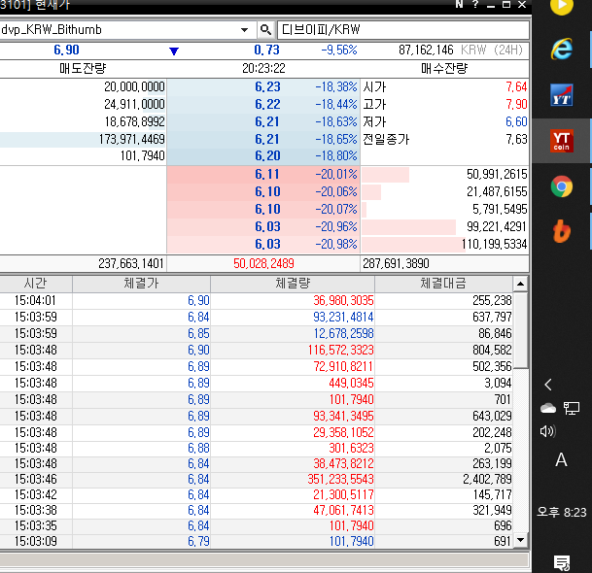The width and height of the screenshot is (592, 573).
Task: Select the 6,11 bid price row
Action: click(267, 174)
